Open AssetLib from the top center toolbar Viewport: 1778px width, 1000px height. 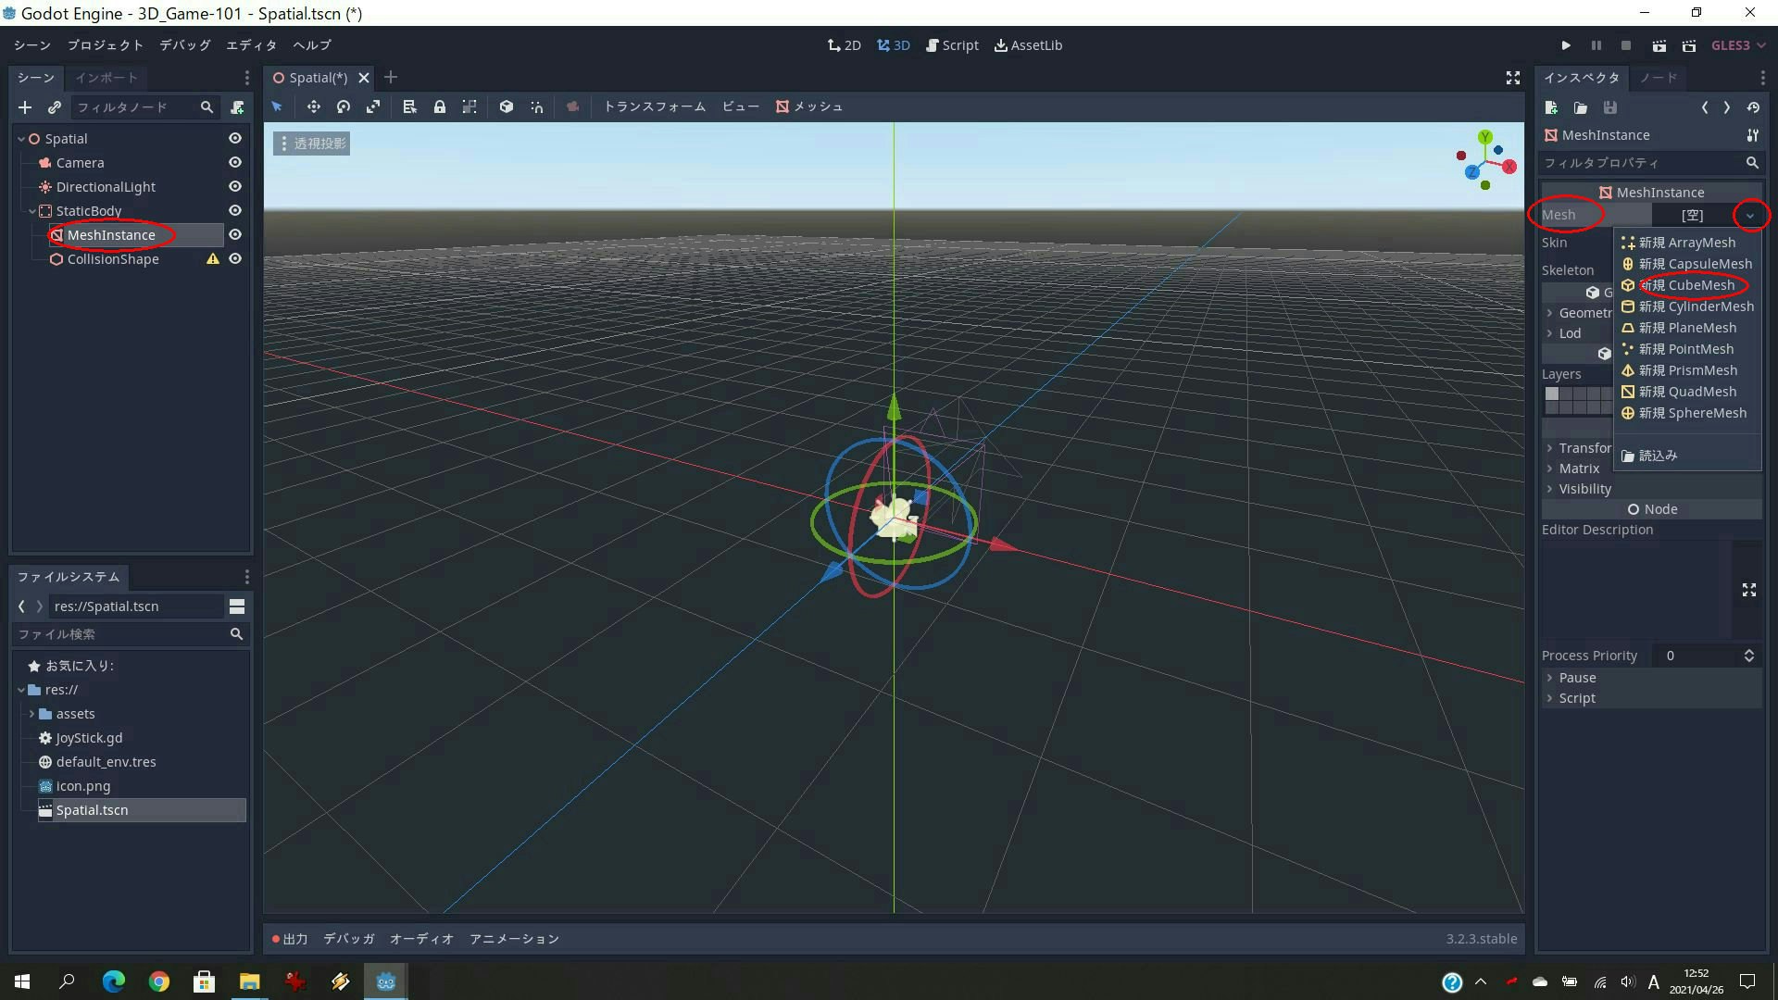click(x=1028, y=44)
